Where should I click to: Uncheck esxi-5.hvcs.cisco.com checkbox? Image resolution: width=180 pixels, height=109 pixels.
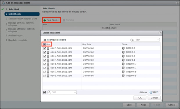(x=44, y=64)
